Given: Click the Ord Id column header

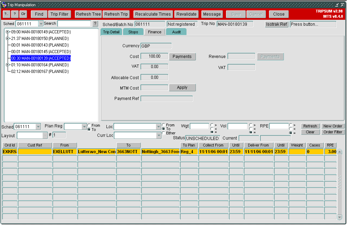Looking at the screenshot, I should coord(10,145).
